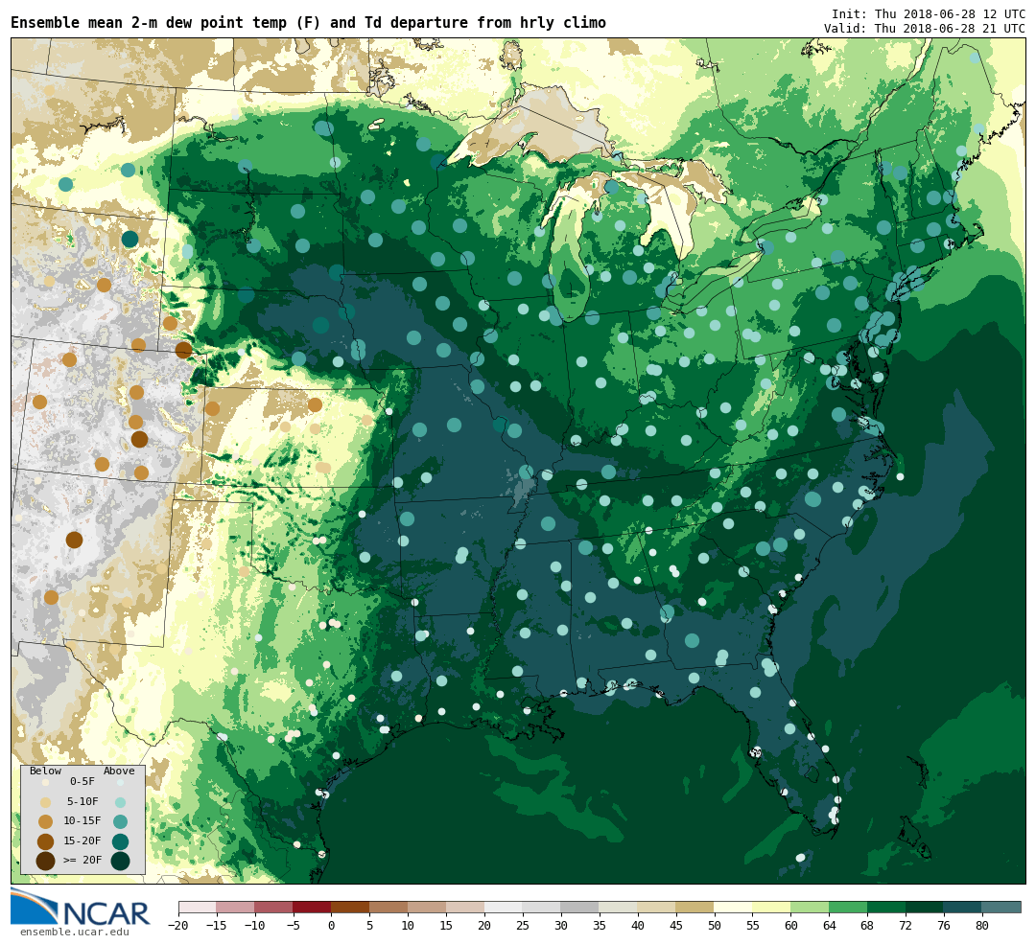1036x944 pixels.
Task: Click the '0' color bar tick label
Action: (332, 926)
